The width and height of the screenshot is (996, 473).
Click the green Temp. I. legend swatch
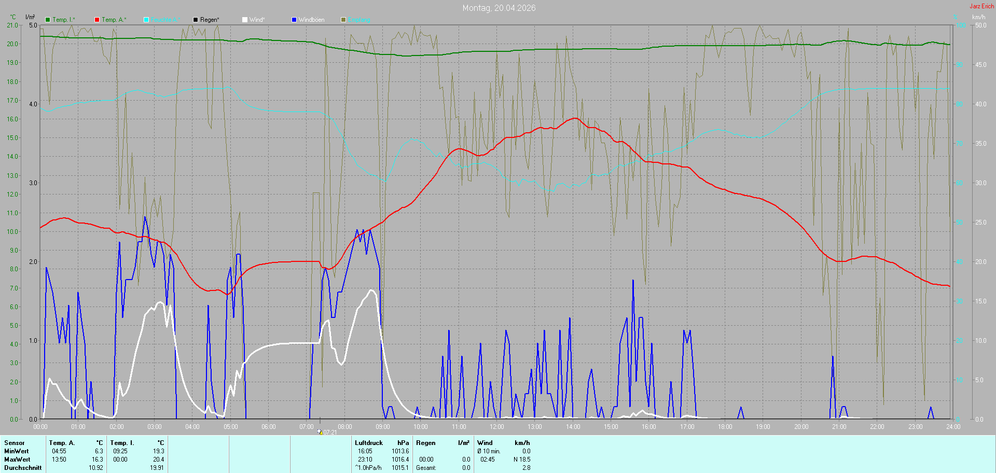48,20
